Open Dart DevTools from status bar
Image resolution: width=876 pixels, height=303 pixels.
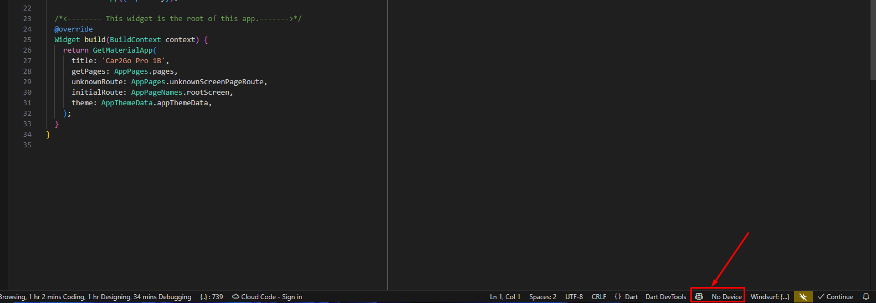point(665,297)
